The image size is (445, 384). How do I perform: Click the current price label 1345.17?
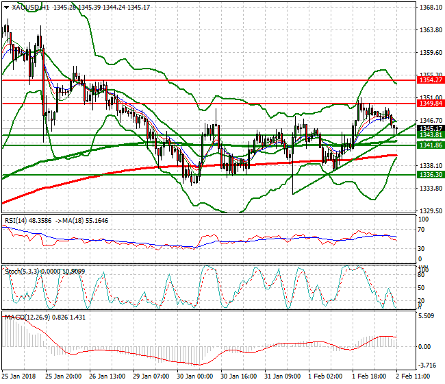tap(431, 129)
